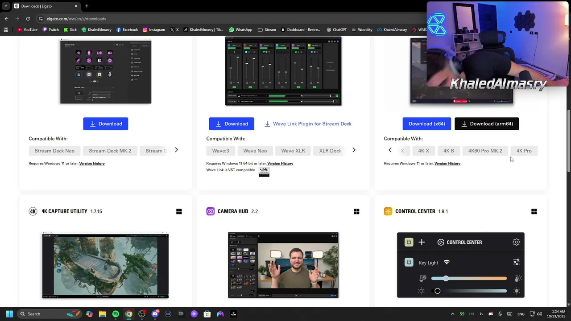Click the Download (arm64) button
Viewport: 571px width, 321px height.
pyautogui.click(x=487, y=124)
